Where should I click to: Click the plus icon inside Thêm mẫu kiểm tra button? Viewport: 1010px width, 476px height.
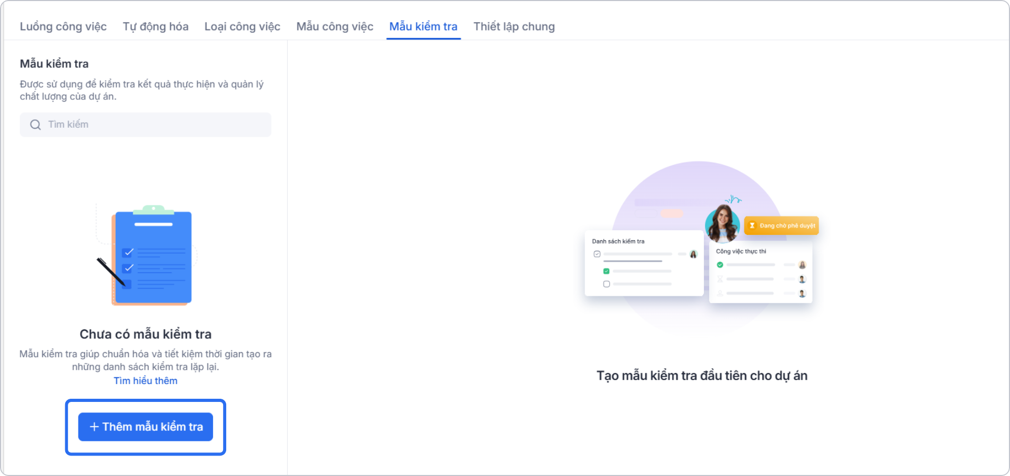(94, 427)
